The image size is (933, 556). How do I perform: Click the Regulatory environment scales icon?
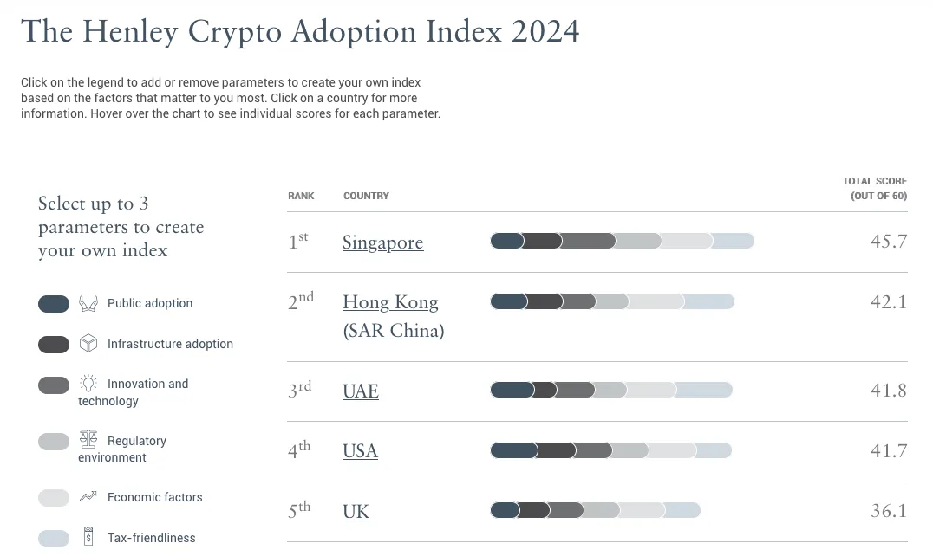88,439
